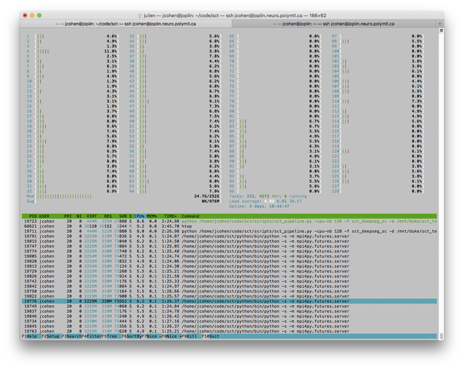Image resolution: width=464 pixels, height=369 pixels.
Task: Open a new terminal tab with the plus button
Action: 440,23
